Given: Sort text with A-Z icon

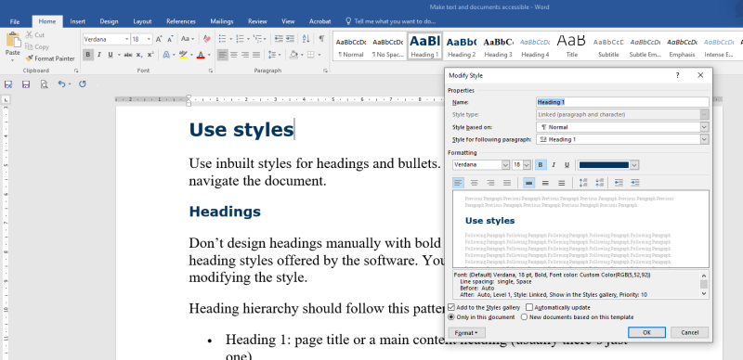Looking at the screenshot, I should [x=306, y=39].
